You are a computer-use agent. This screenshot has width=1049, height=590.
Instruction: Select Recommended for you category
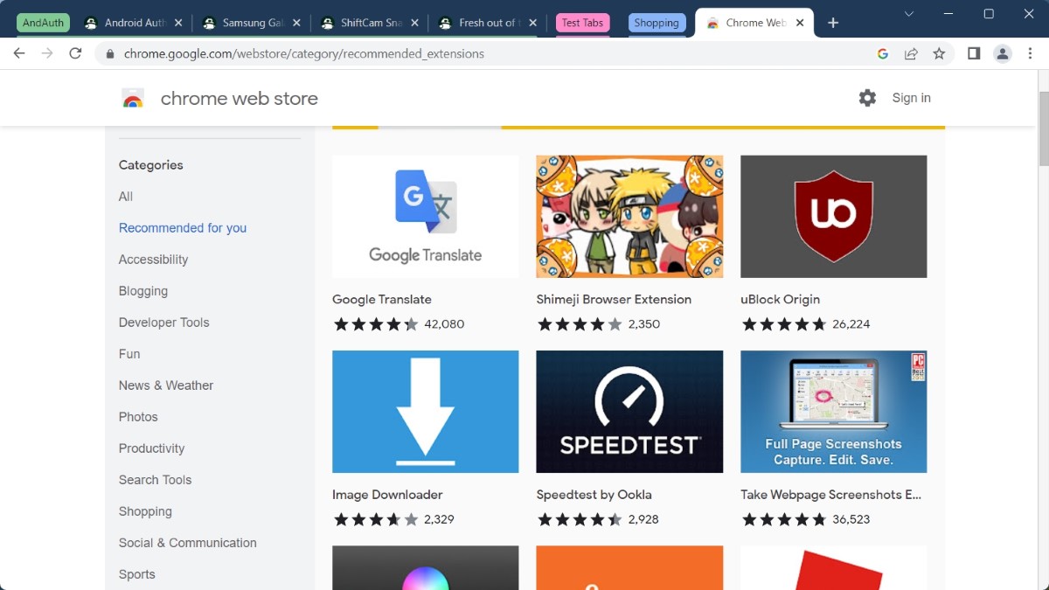pos(183,228)
